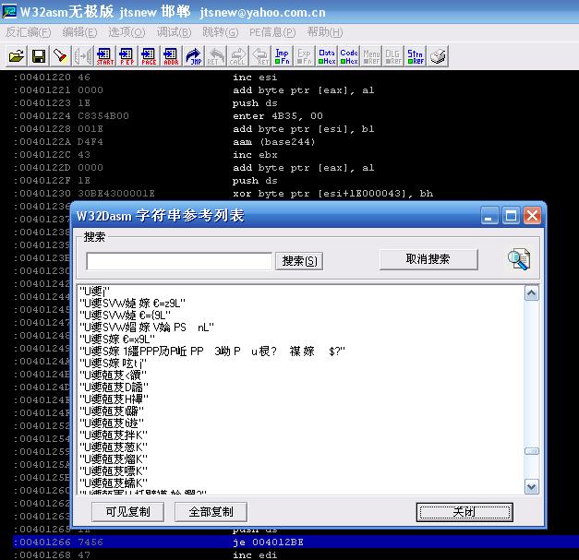Show exported functions Exp Fn icon

pos(305,56)
